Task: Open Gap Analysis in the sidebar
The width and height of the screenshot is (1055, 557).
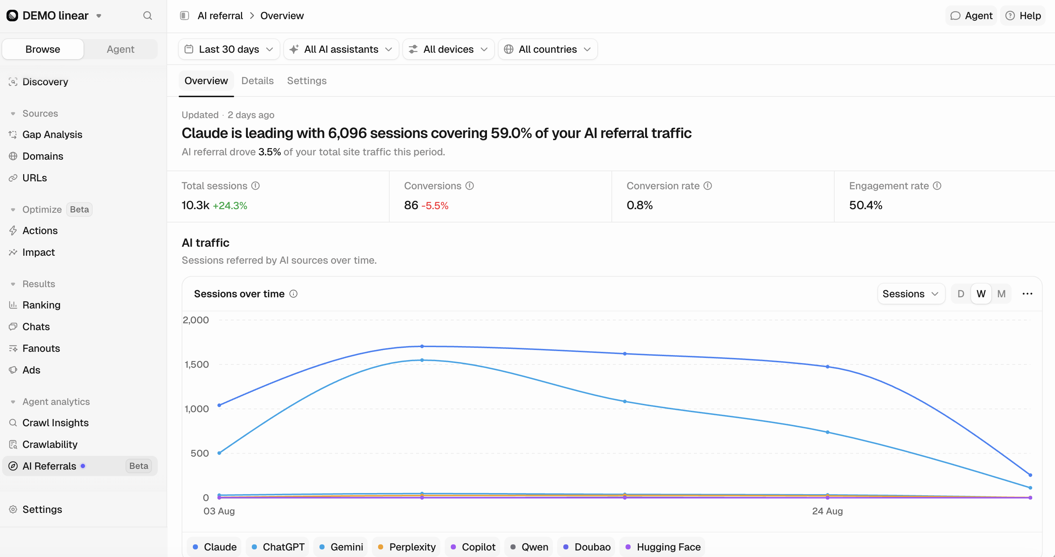Action: [x=80, y=134]
